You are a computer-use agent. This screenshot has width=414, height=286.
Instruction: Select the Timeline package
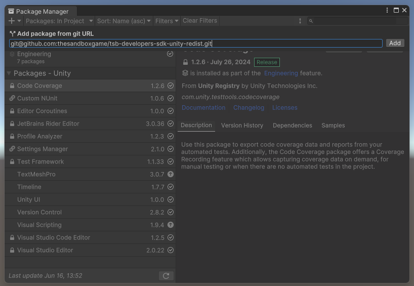tap(90, 187)
